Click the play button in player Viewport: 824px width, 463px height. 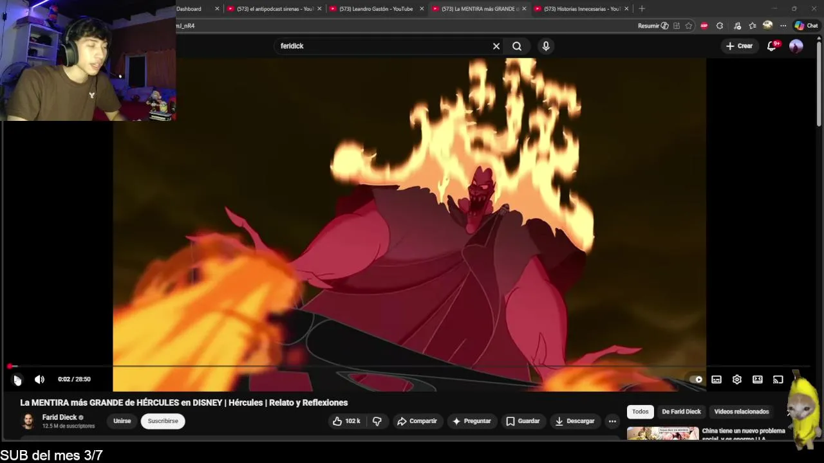click(17, 379)
